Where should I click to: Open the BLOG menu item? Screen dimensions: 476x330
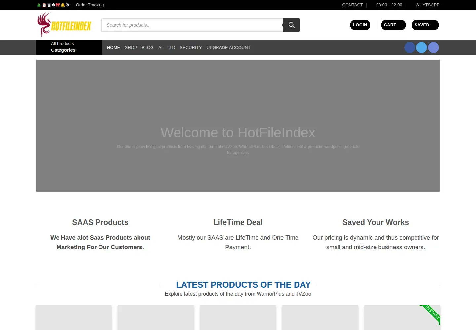(148, 48)
